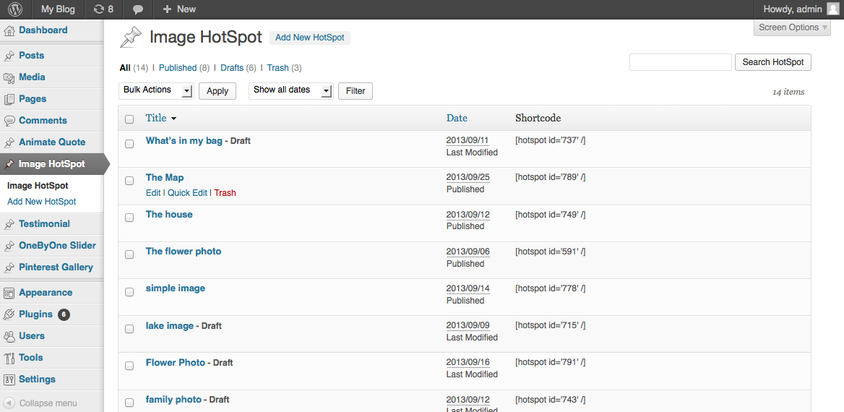
Task: Click the WordPress logo icon
Action: point(15,9)
